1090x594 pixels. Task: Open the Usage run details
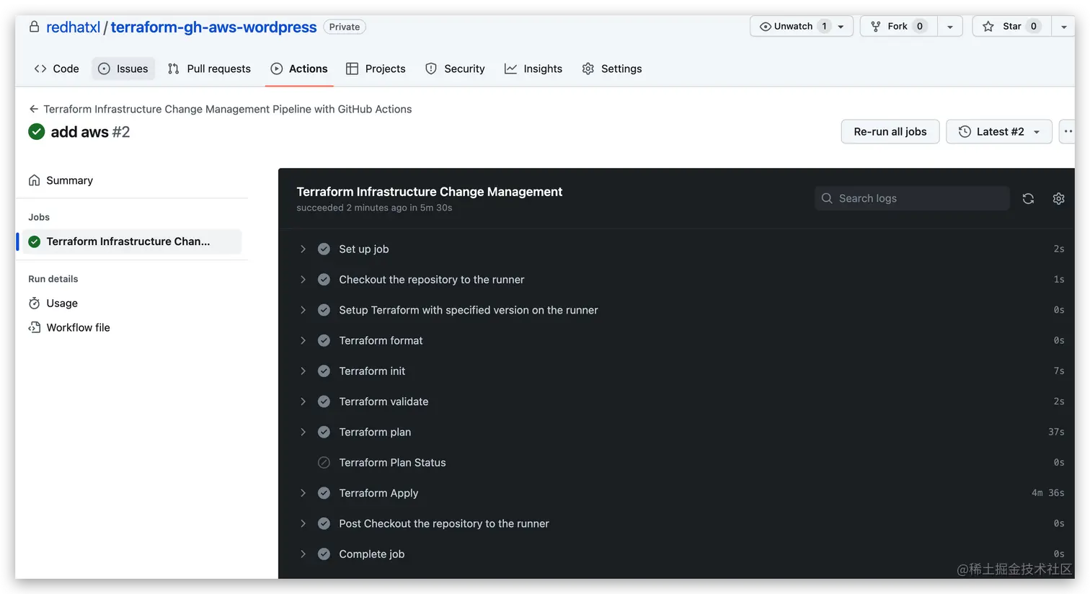[62, 303]
